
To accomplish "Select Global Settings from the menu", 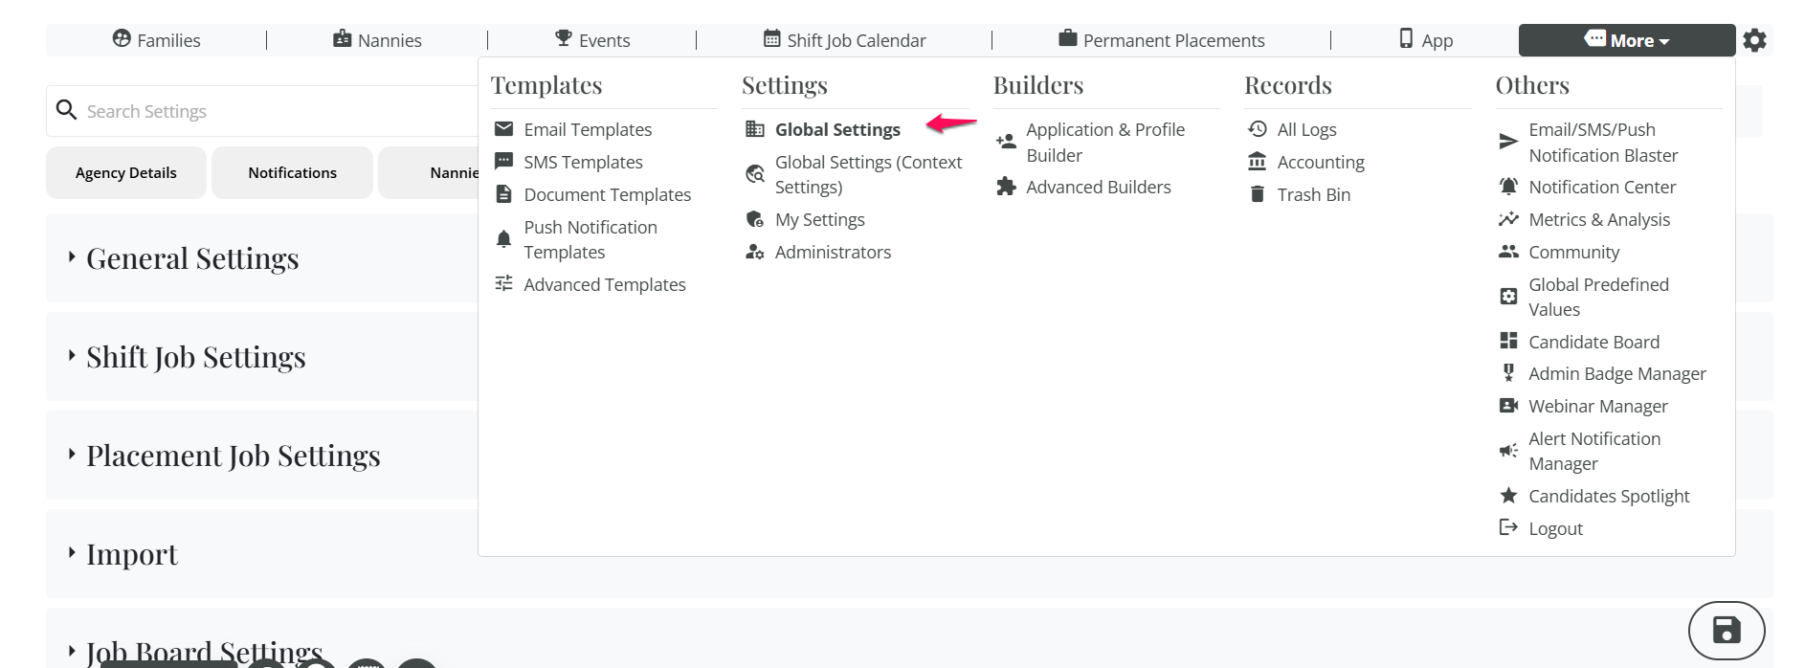I will 837,129.
